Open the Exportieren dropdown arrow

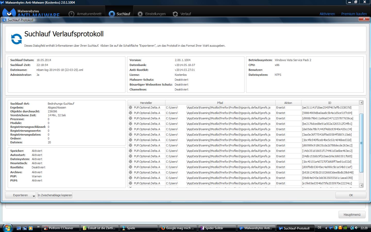(34, 196)
